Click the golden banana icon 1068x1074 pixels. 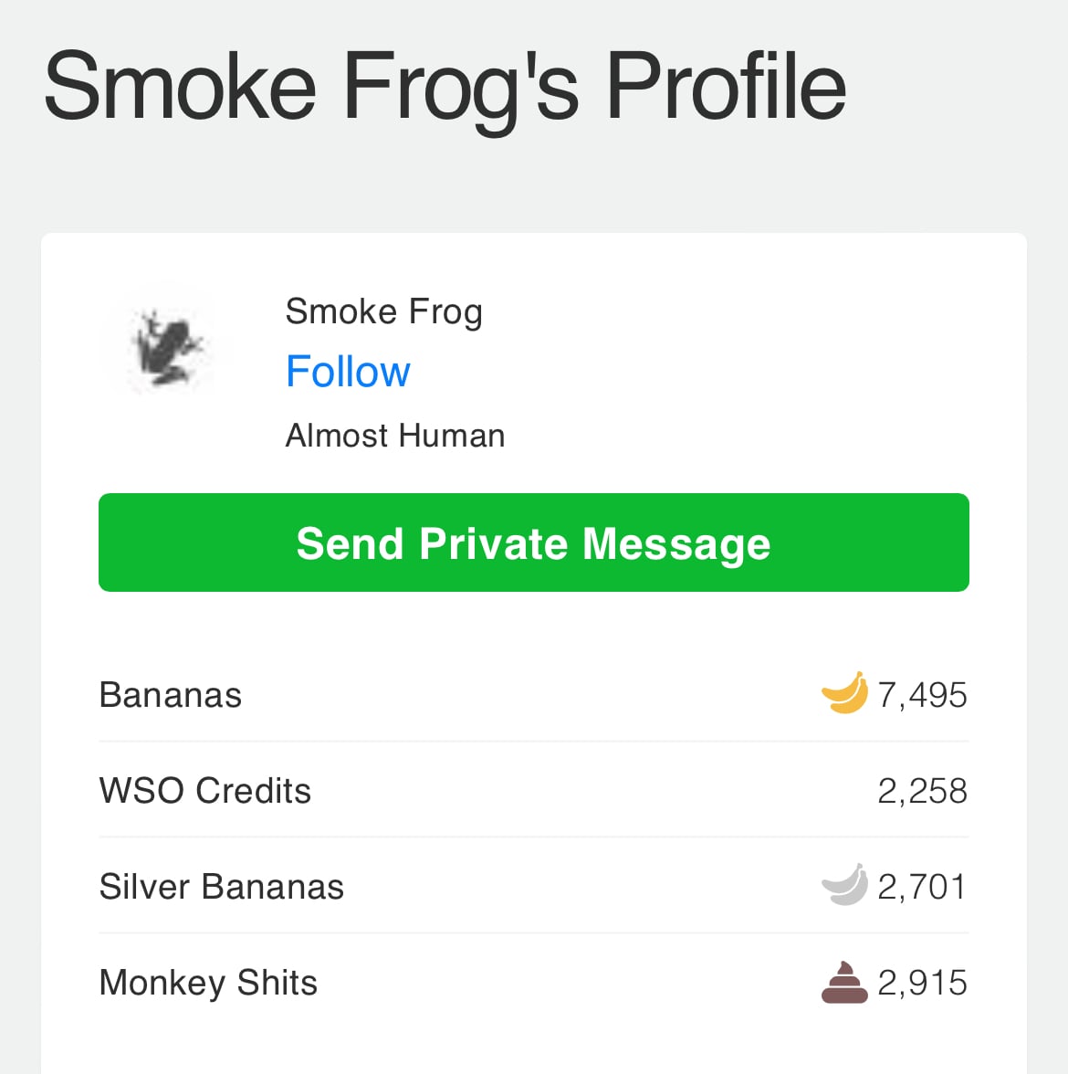pyautogui.click(x=844, y=693)
